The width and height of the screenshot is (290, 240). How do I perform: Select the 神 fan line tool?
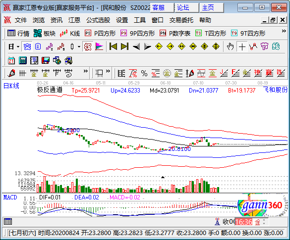pos(258,73)
